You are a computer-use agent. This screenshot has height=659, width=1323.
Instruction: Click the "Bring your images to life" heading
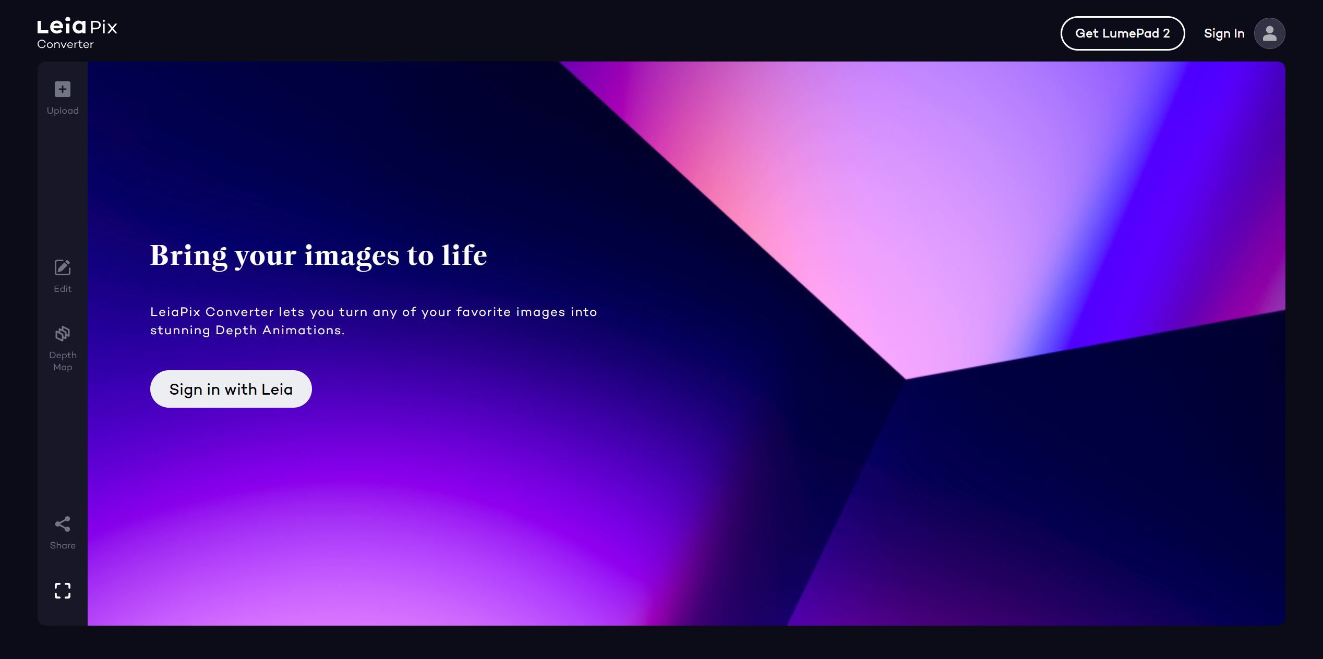click(318, 255)
